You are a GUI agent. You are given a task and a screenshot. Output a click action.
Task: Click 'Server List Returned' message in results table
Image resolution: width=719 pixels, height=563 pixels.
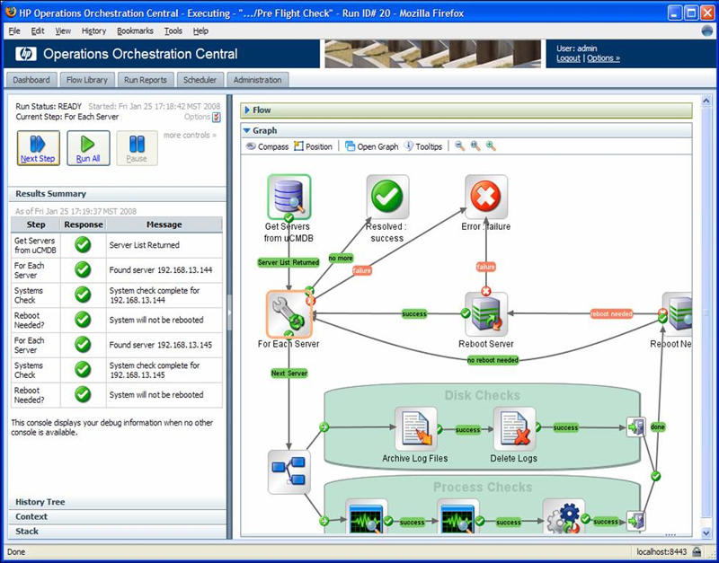(164, 245)
